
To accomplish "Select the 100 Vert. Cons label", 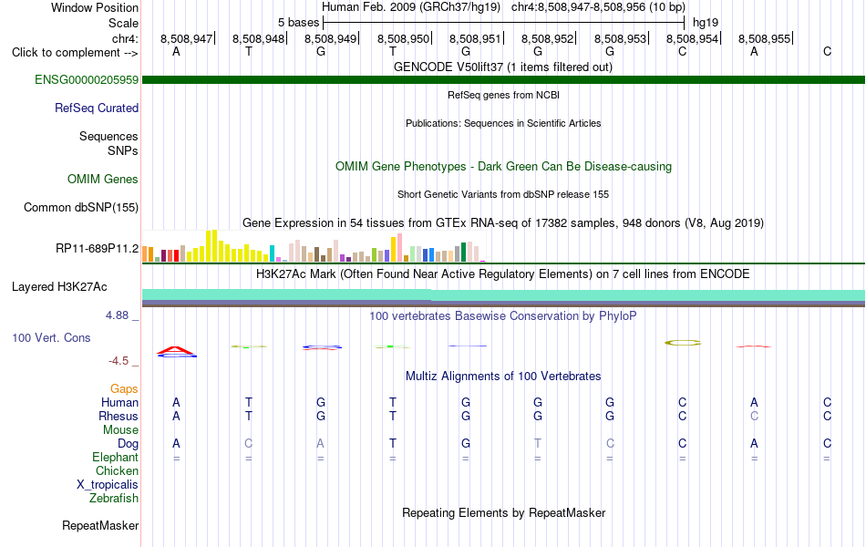I will pyautogui.click(x=51, y=337).
